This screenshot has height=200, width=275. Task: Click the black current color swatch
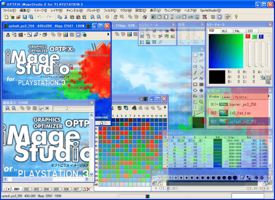point(217,77)
